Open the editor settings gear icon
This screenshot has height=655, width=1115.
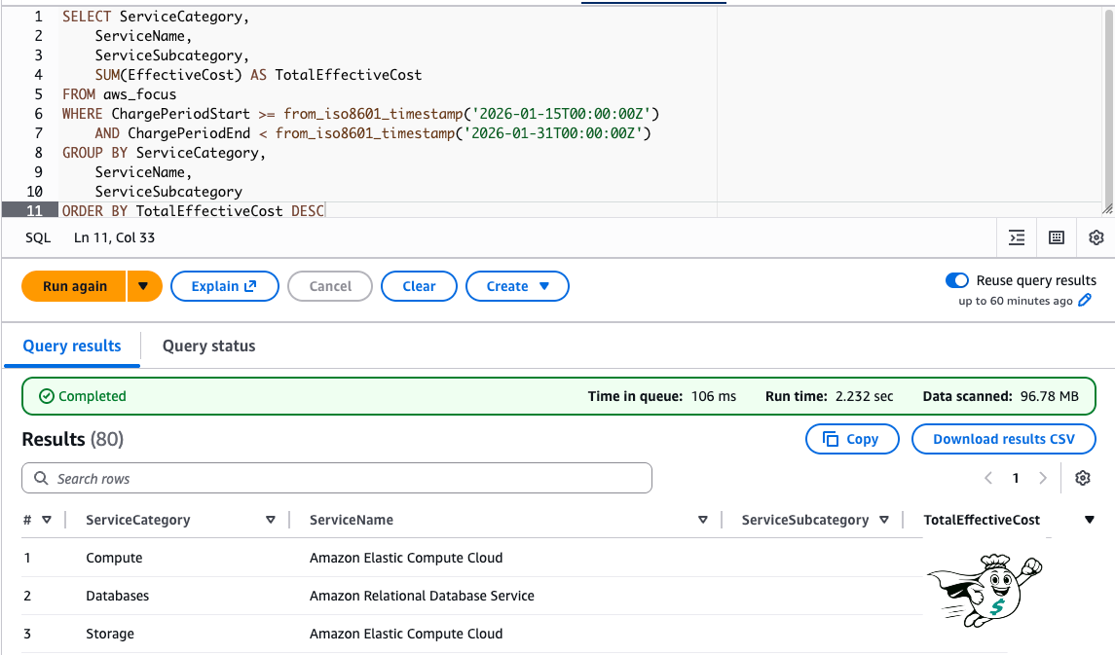click(x=1096, y=238)
